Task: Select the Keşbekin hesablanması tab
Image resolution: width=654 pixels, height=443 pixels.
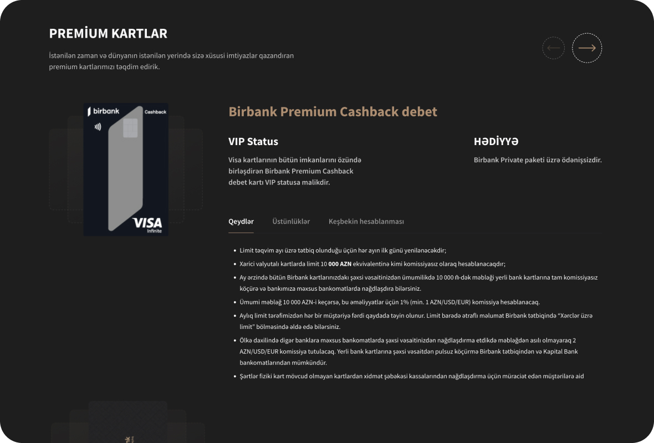Action: tap(366, 221)
